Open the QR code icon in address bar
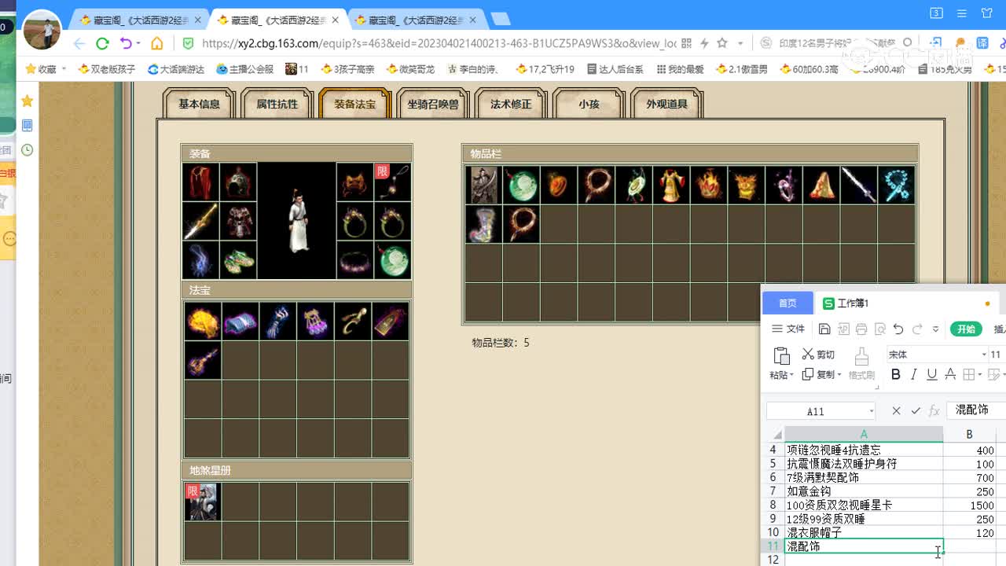This screenshot has height=566, width=1006. (686, 43)
